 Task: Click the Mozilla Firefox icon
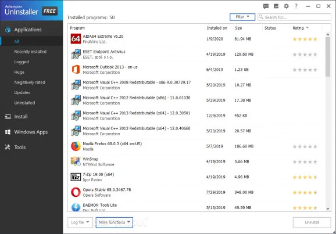coord(76,146)
